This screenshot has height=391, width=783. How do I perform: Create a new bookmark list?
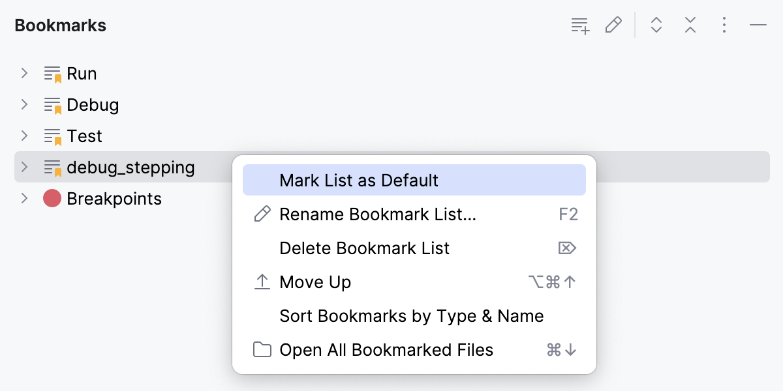(x=579, y=25)
